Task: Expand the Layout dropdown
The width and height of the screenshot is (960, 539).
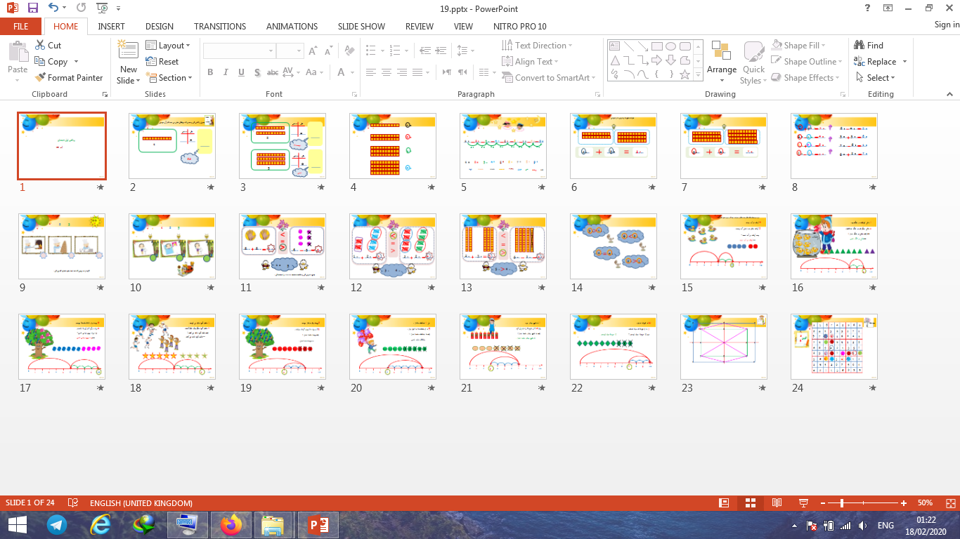Action: pyautogui.click(x=168, y=45)
